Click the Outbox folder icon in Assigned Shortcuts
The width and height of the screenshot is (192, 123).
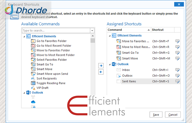tap(119, 76)
